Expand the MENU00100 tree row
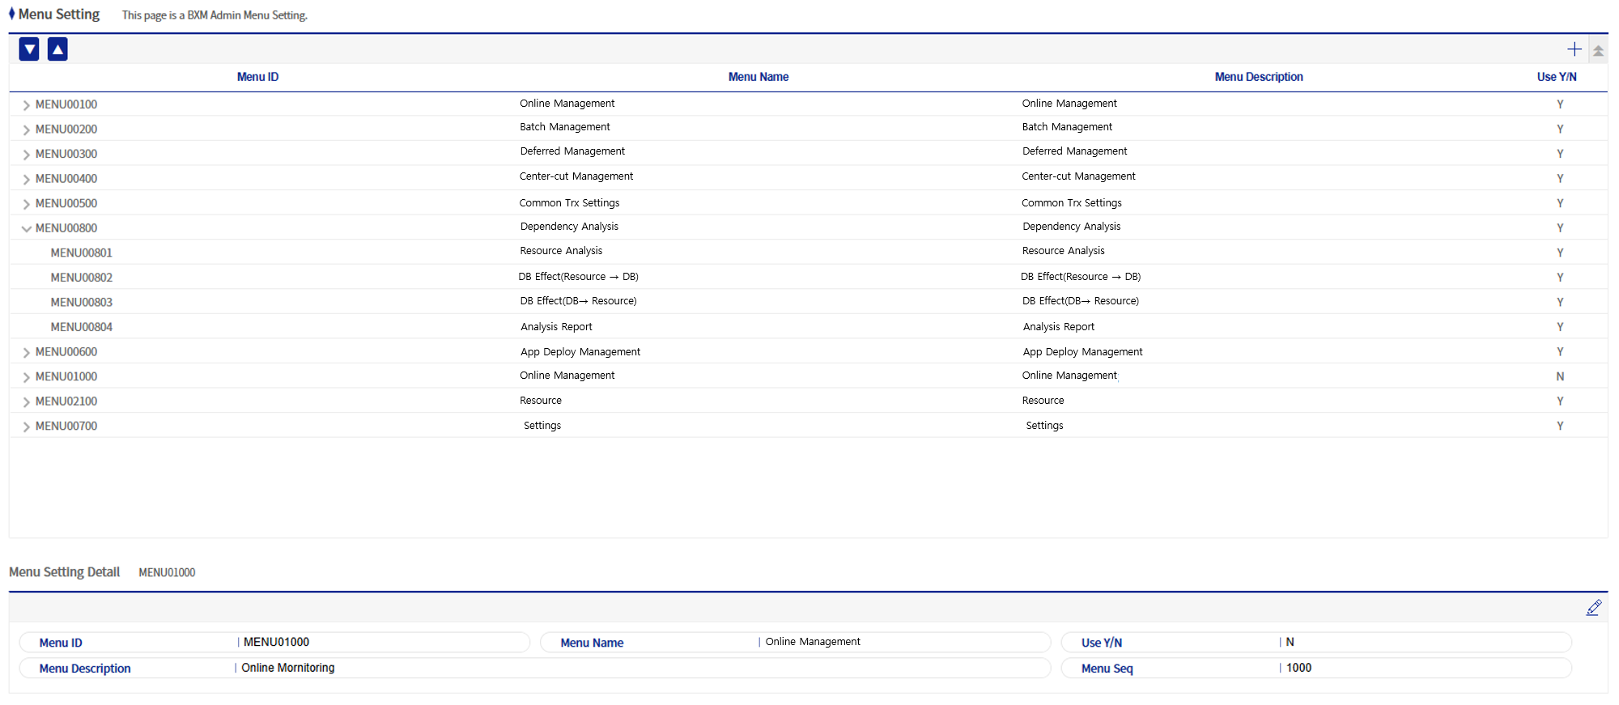 pos(26,105)
